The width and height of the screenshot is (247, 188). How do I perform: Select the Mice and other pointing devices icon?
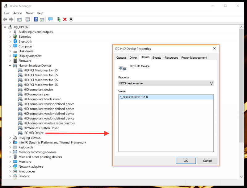(15, 157)
